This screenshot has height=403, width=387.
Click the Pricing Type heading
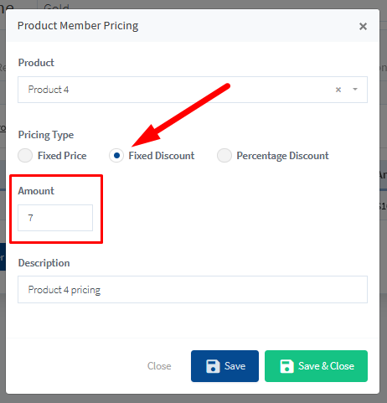coord(46,135)
